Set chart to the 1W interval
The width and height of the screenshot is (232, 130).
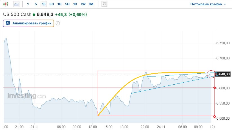tap(83, 4)
